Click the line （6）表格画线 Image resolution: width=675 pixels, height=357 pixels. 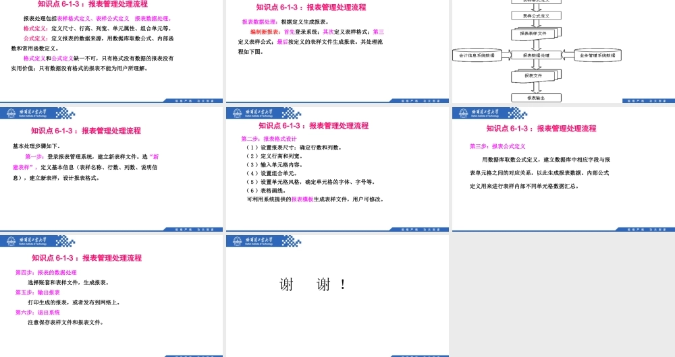tap(267, 191)
